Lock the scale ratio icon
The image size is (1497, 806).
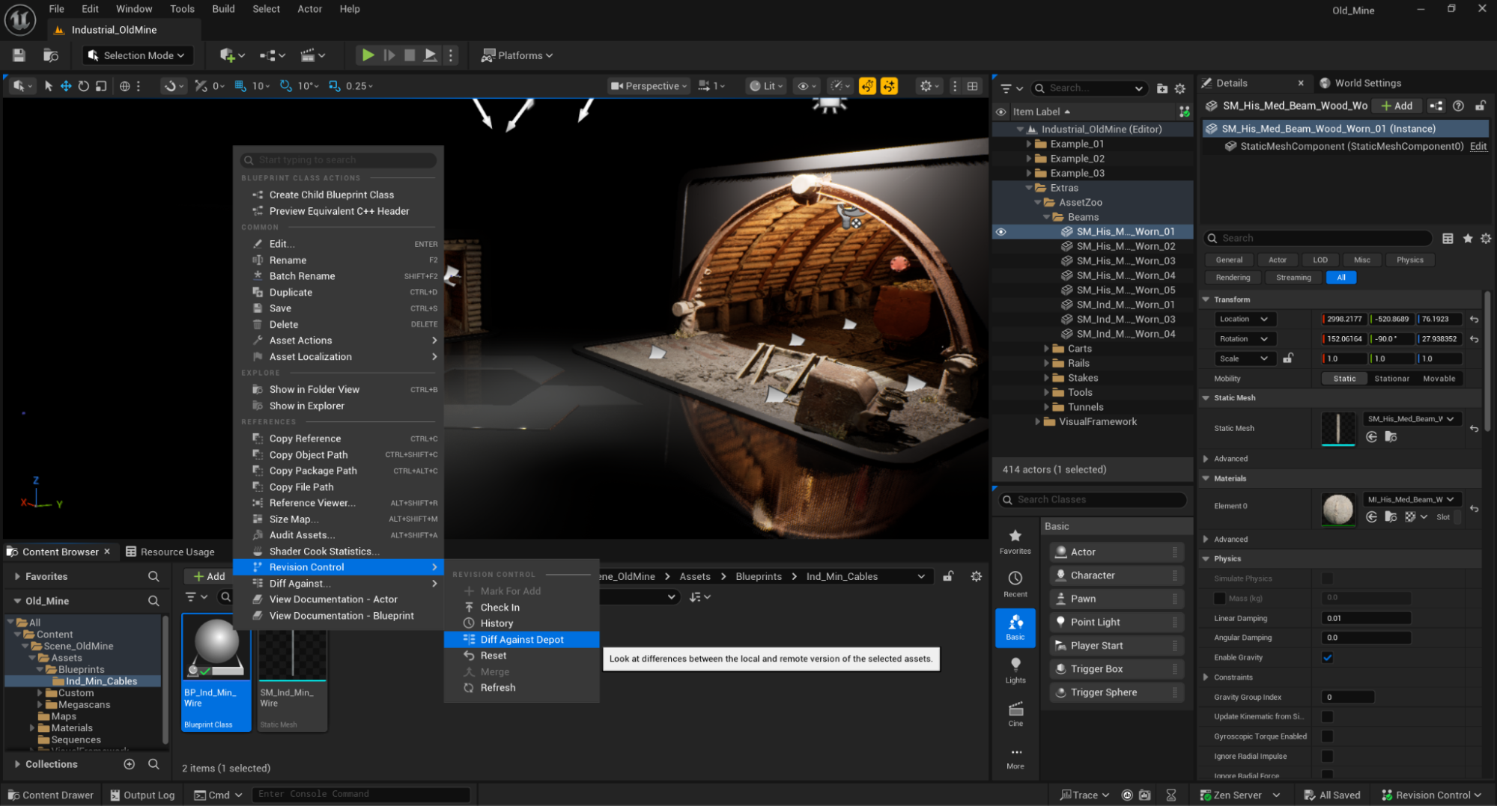(1287, 358)
